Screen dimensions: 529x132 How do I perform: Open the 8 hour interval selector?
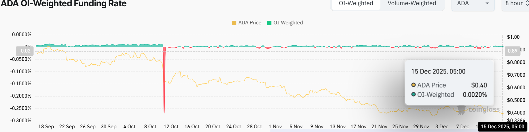514,3
